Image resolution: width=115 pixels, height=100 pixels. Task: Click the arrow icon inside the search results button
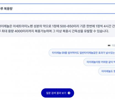point(69,93)
